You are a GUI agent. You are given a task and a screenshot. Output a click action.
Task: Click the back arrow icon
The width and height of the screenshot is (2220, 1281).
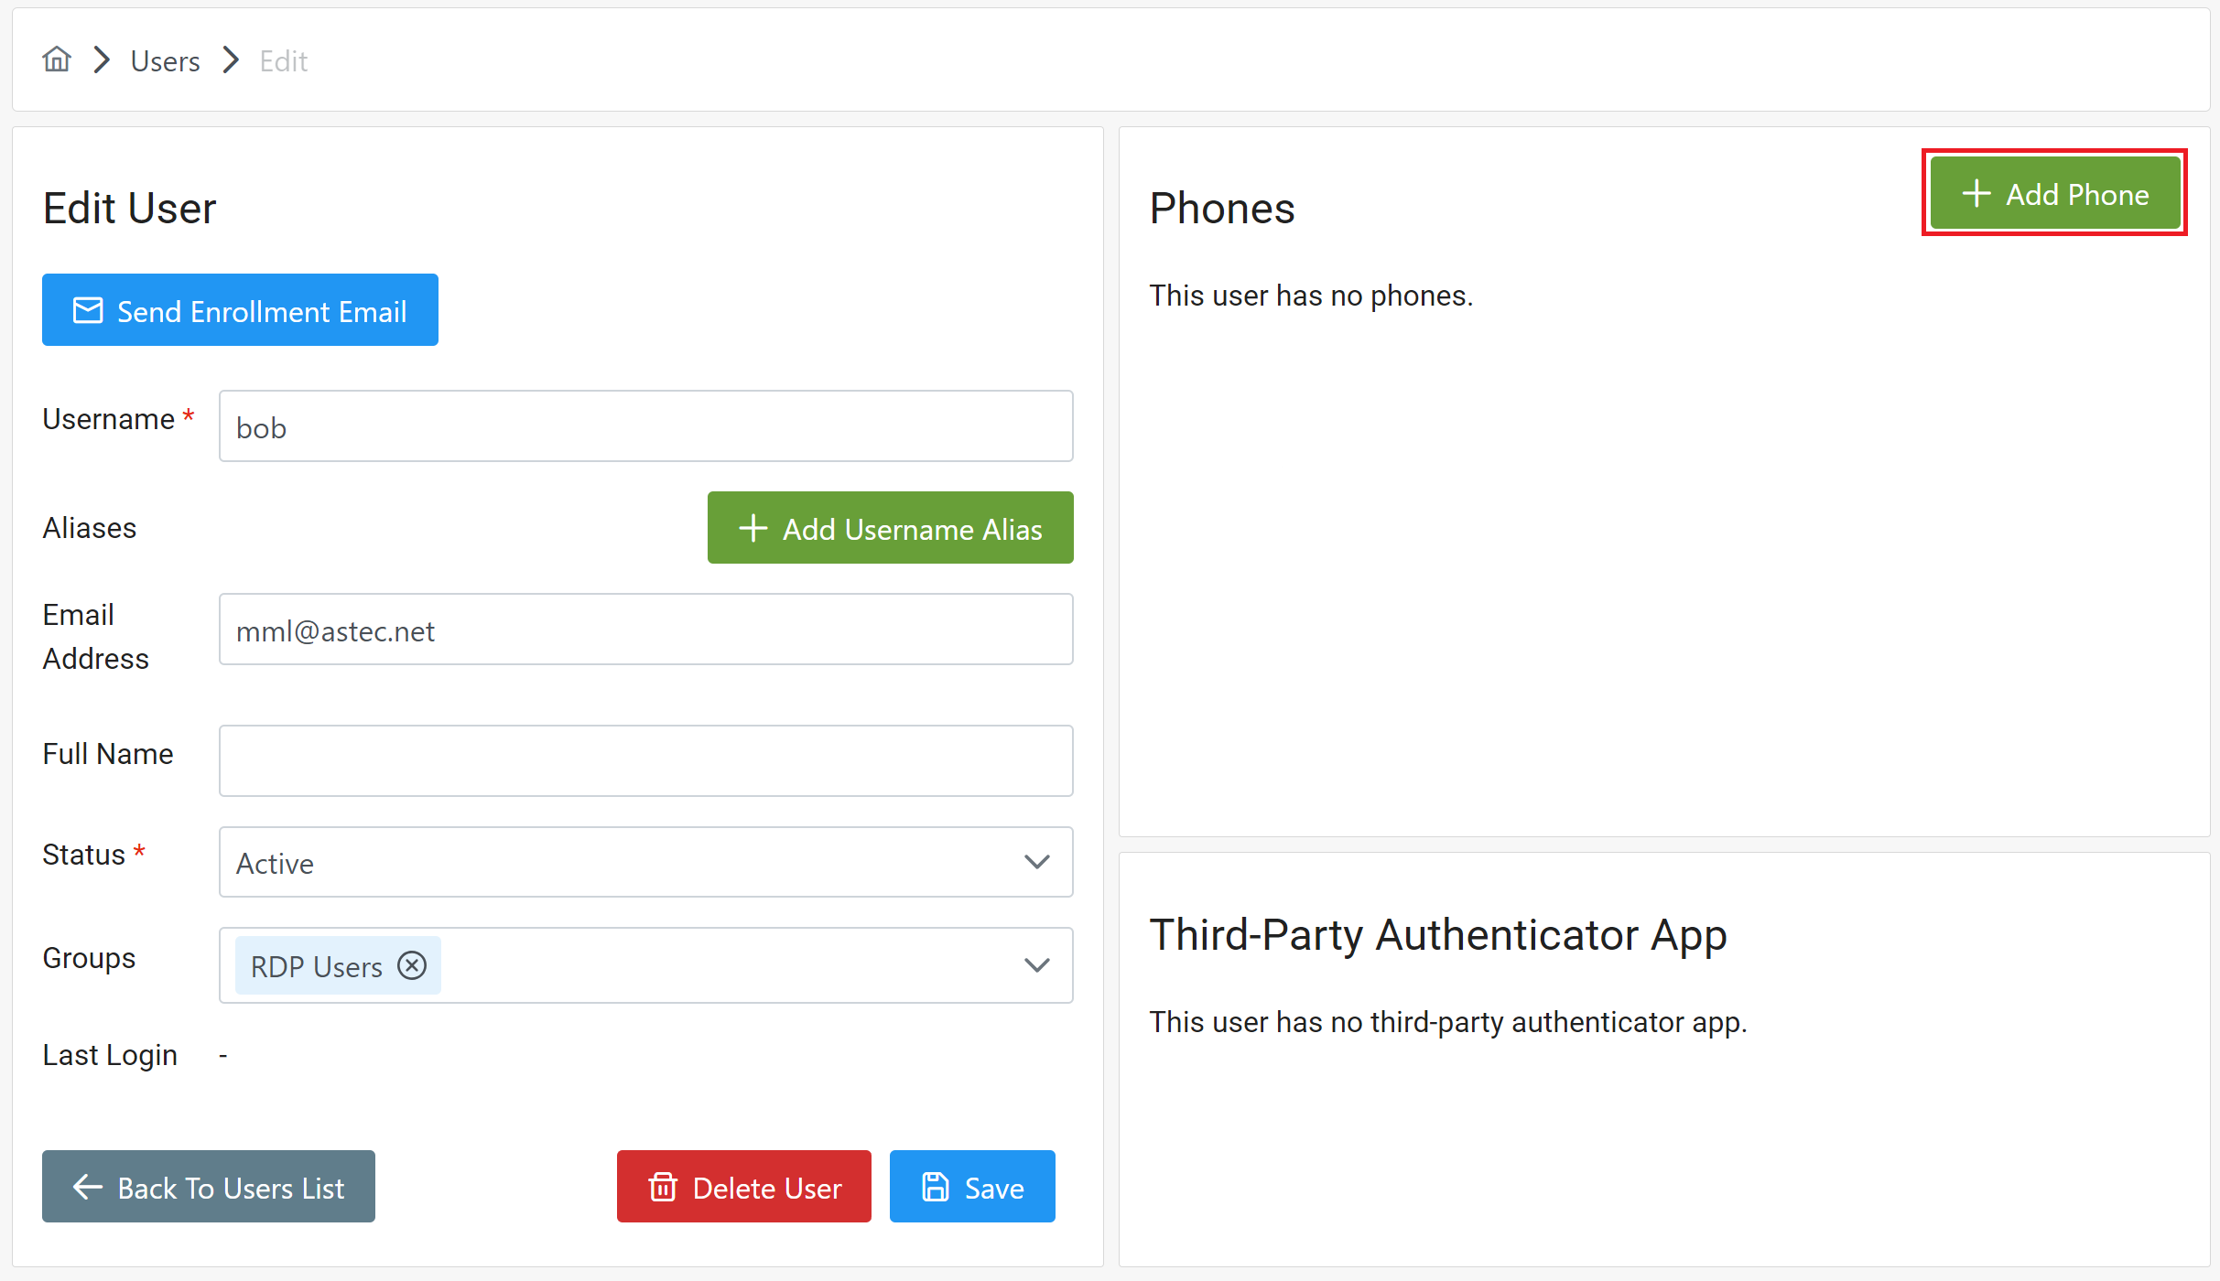click(88, 1188)
